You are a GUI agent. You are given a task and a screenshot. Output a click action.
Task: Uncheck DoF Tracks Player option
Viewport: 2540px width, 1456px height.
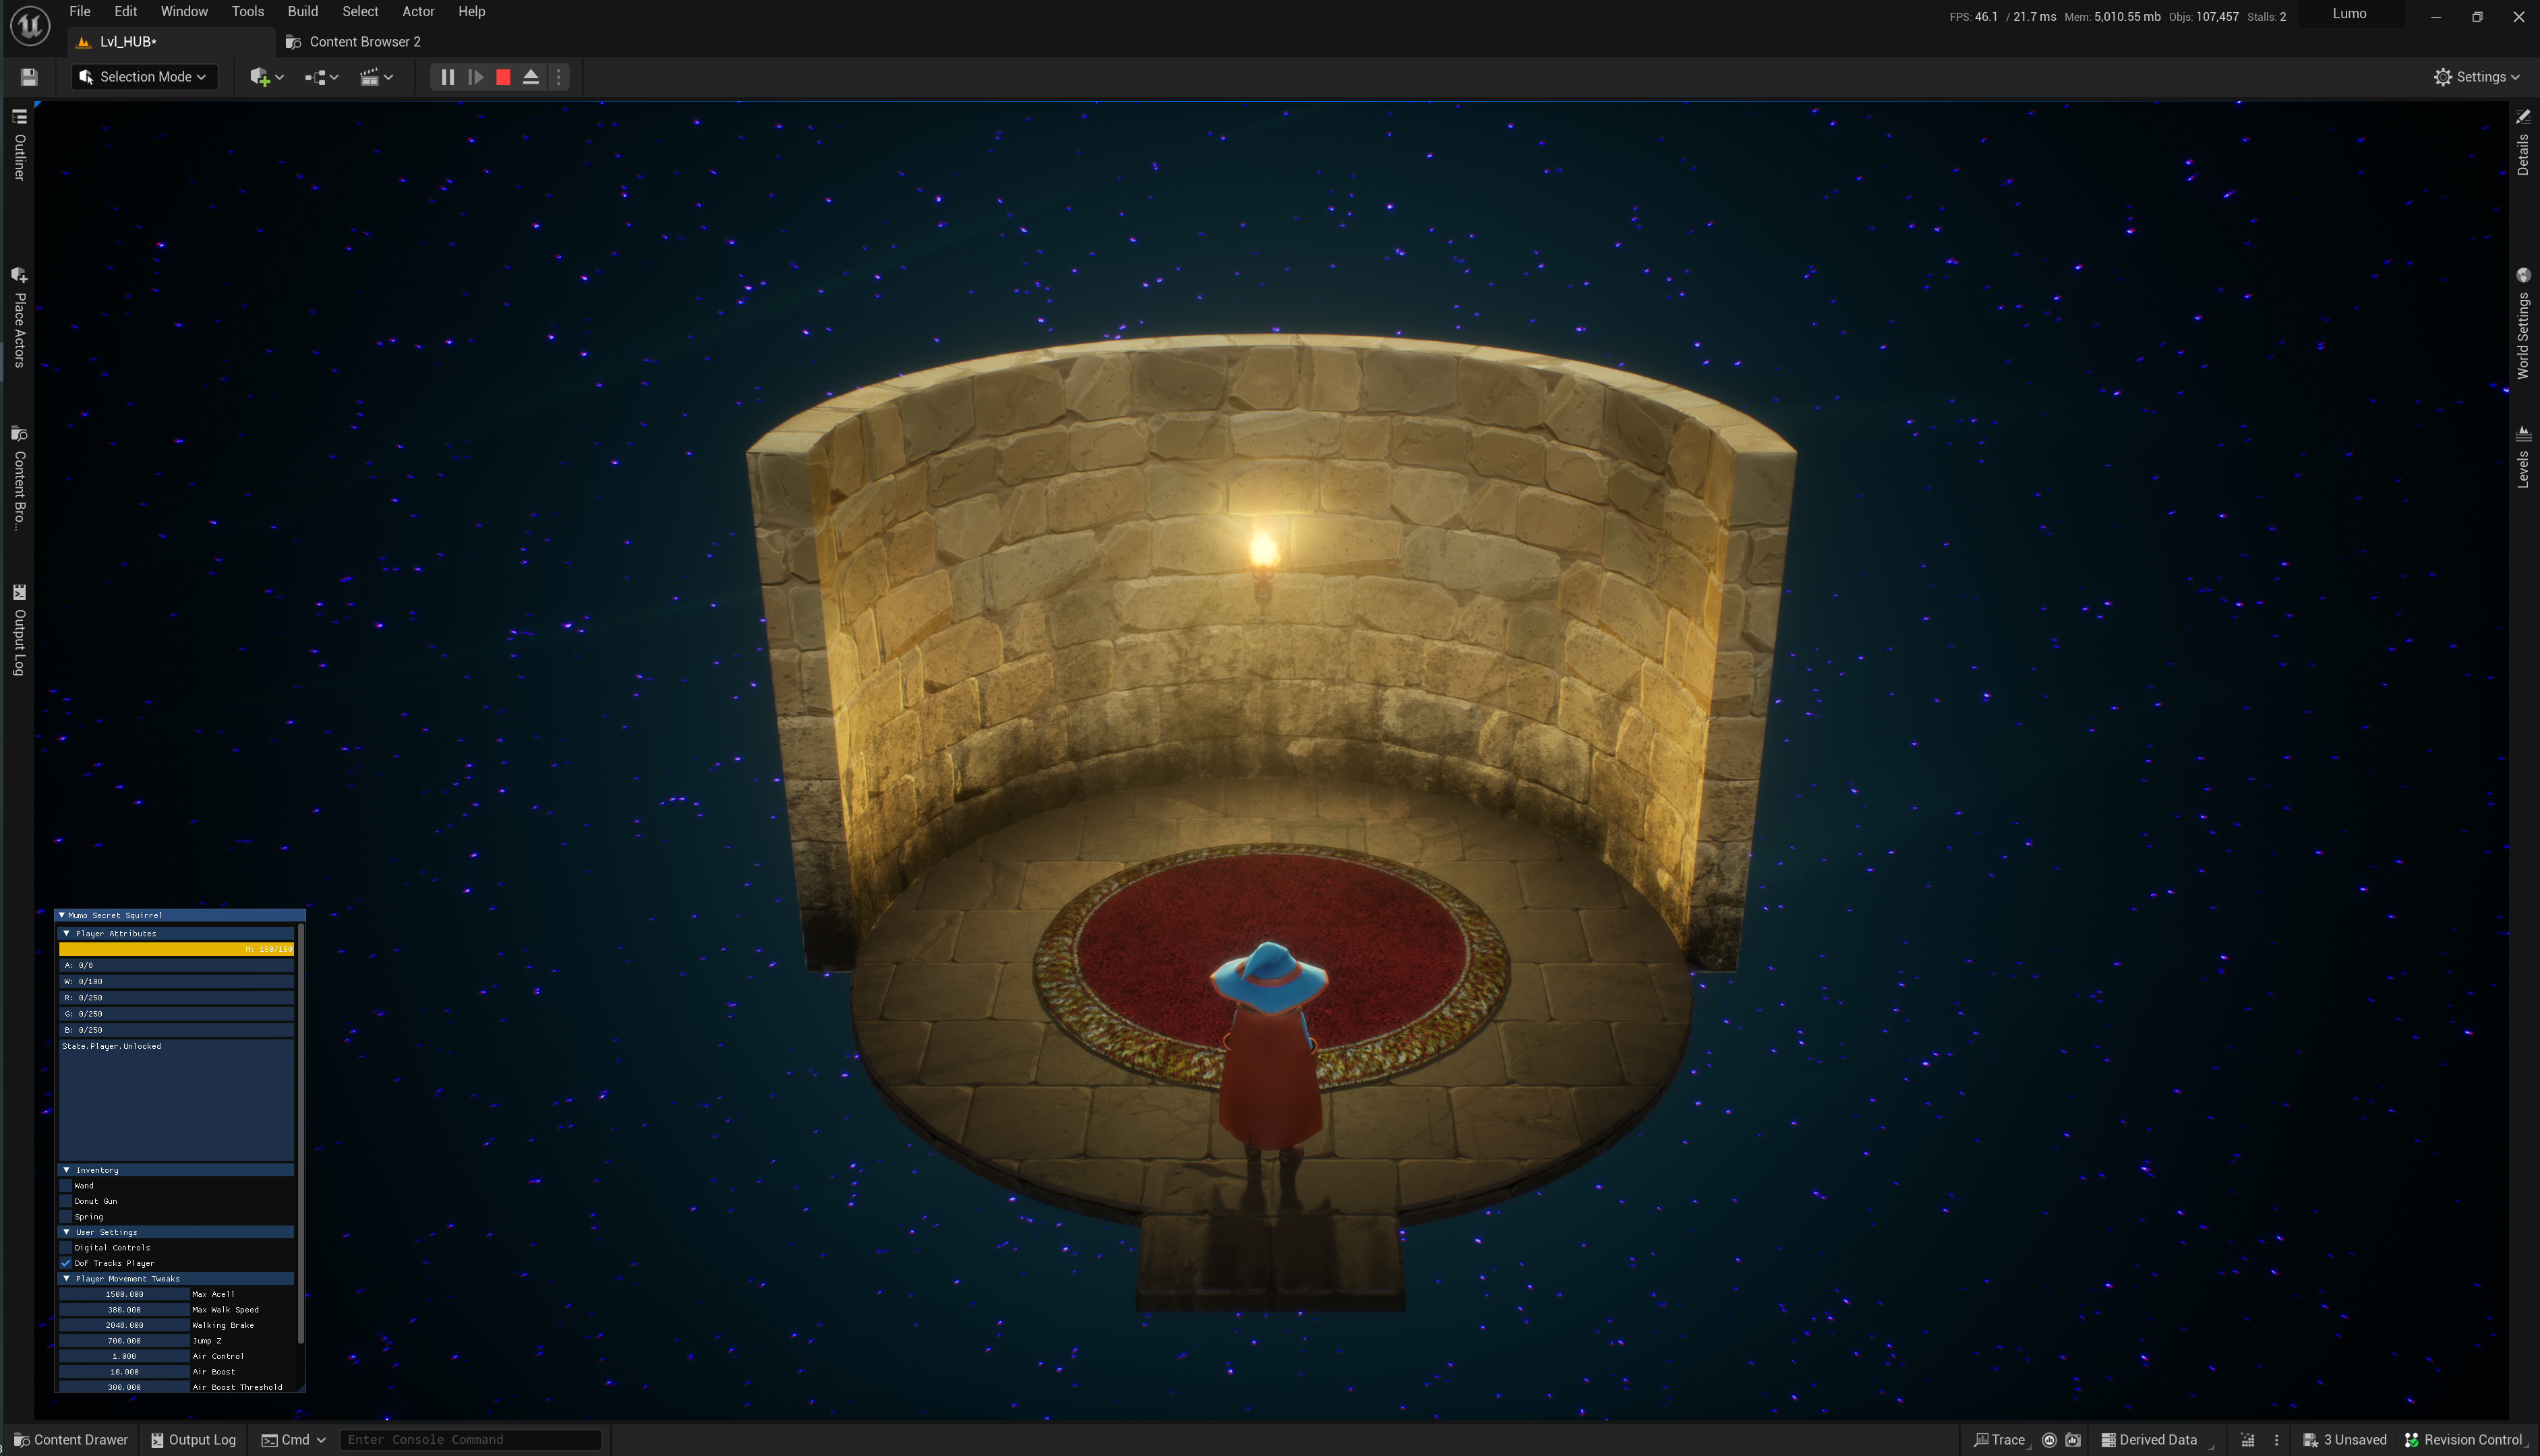pyautogui.click(x=66, y=1263)
